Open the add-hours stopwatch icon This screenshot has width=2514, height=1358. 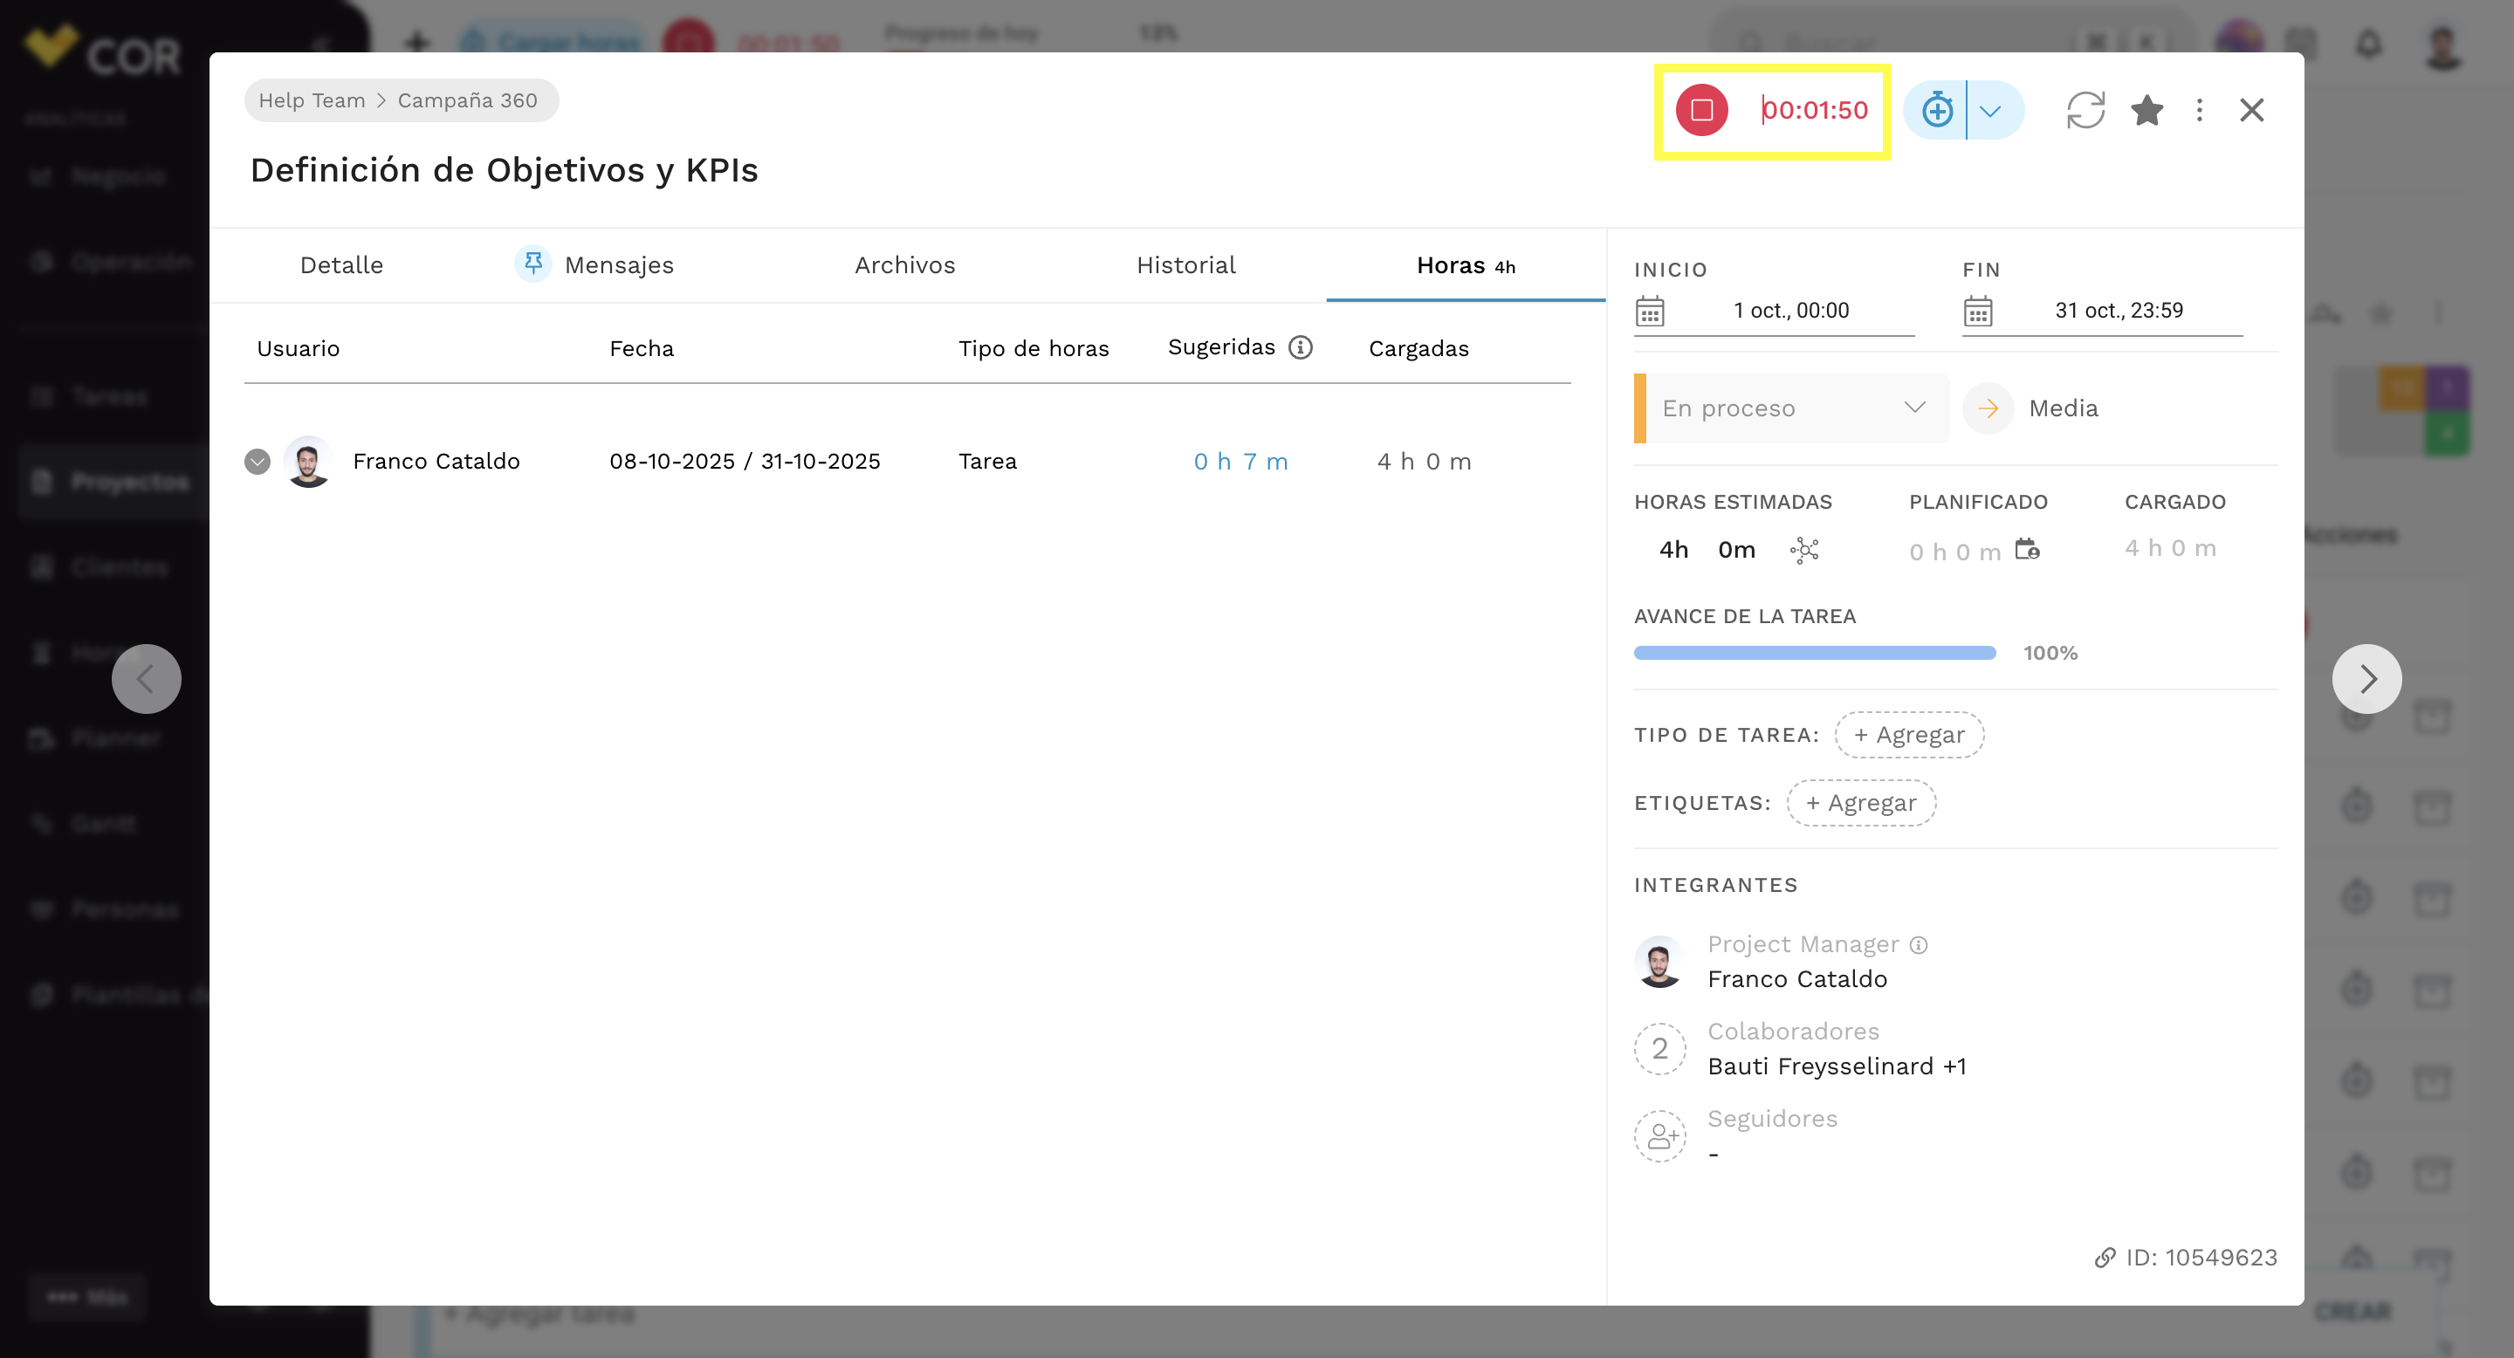pos(1936,110)
